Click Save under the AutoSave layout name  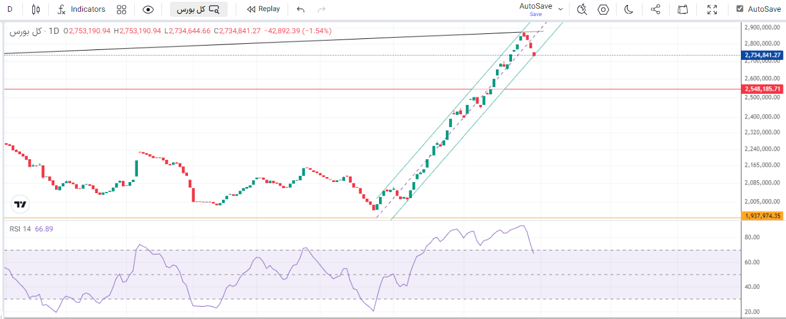click(x=536, y=14)
